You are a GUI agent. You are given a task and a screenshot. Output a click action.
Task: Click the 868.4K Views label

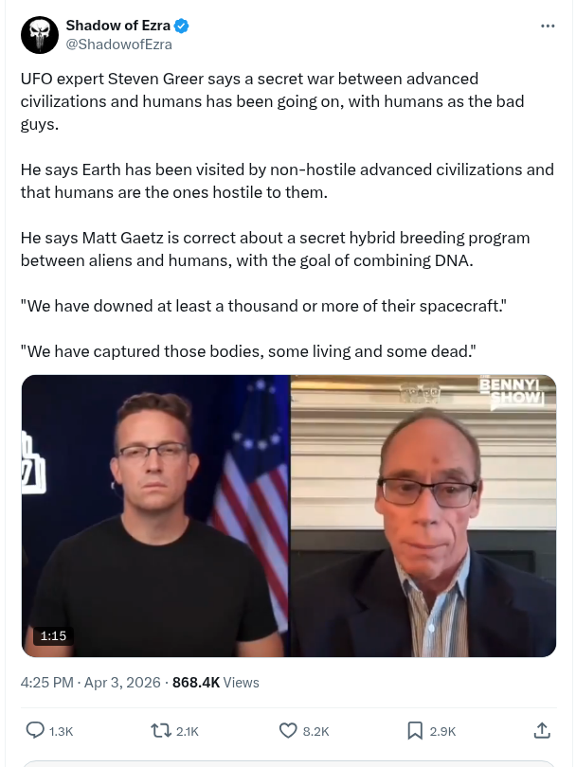pyautogui.click(x=216, y=683)
